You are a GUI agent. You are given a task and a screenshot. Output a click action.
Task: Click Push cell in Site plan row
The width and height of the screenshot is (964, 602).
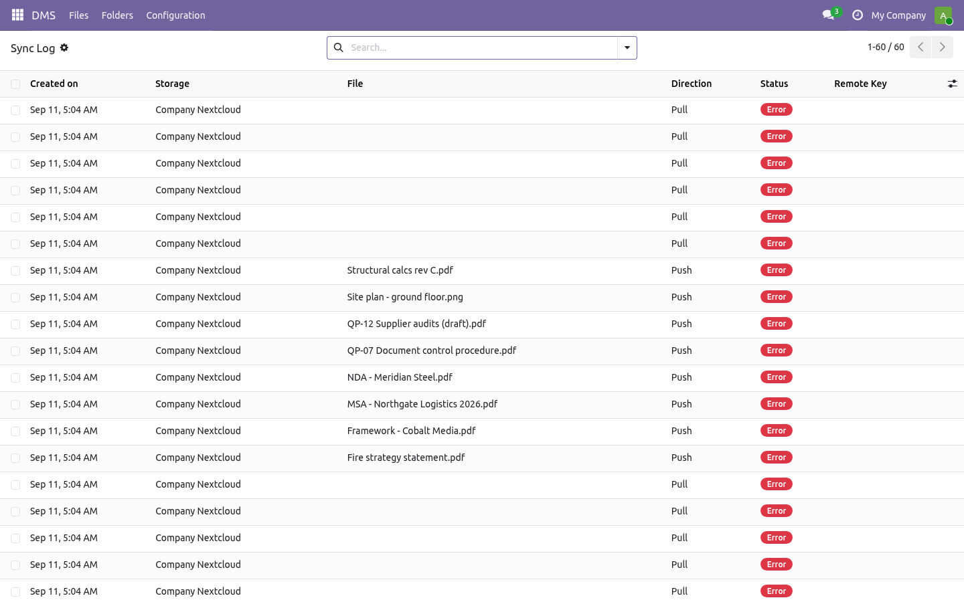tap(681, 297)
